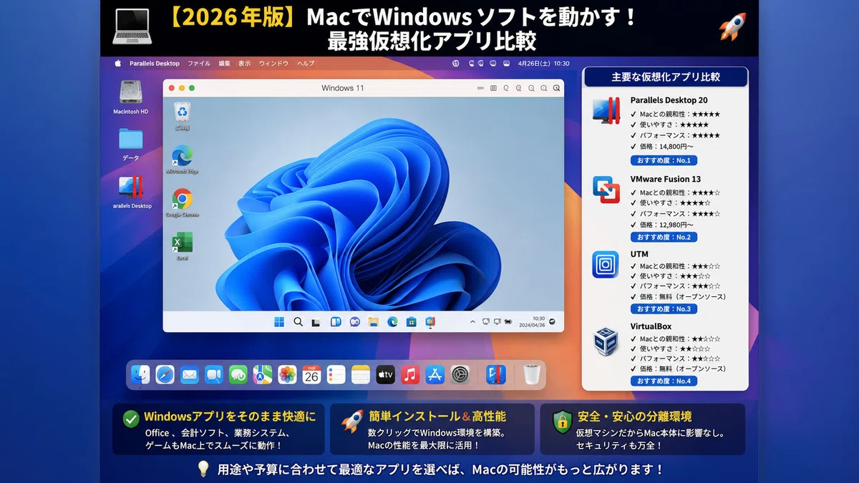
Task: Click the おすすめ度：No.4 badge
Action: click(664, 381)
